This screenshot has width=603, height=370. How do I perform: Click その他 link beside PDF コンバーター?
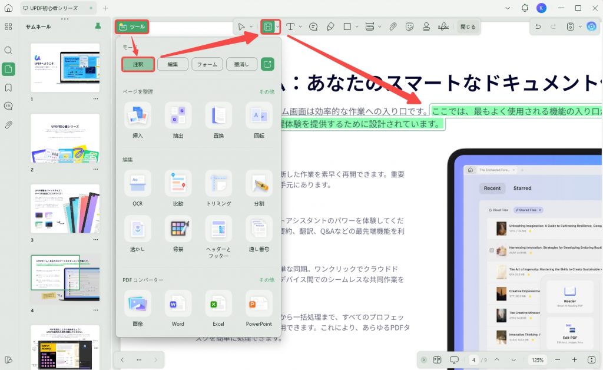(x=267, y=280)
